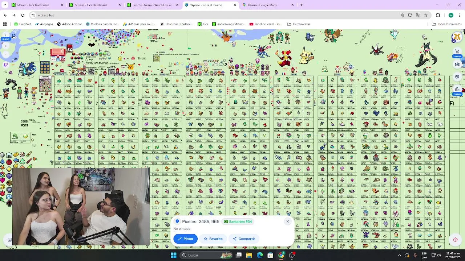
Task: Open the Panel del canal bookmark
Action: (x=266, y=24)
